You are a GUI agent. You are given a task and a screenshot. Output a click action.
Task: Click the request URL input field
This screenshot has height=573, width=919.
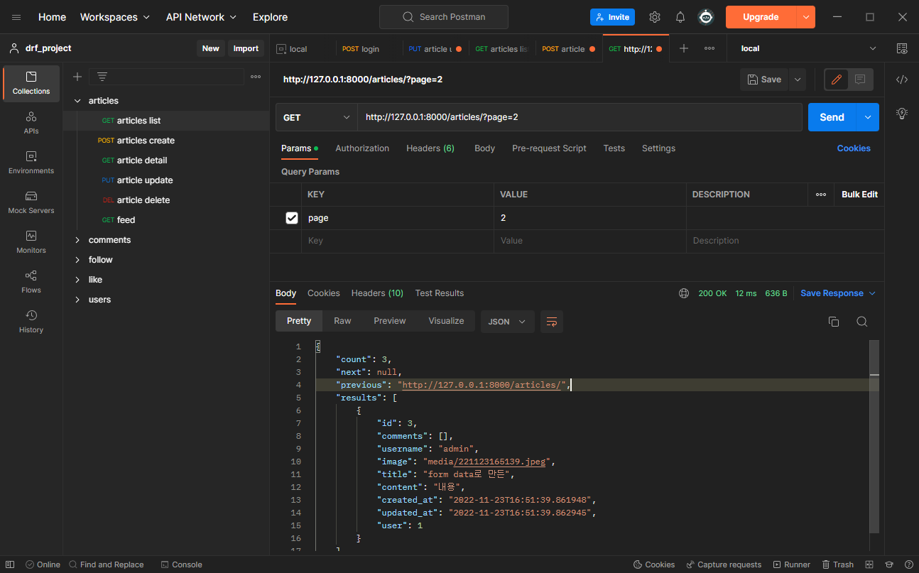click(x=580, y=117)
